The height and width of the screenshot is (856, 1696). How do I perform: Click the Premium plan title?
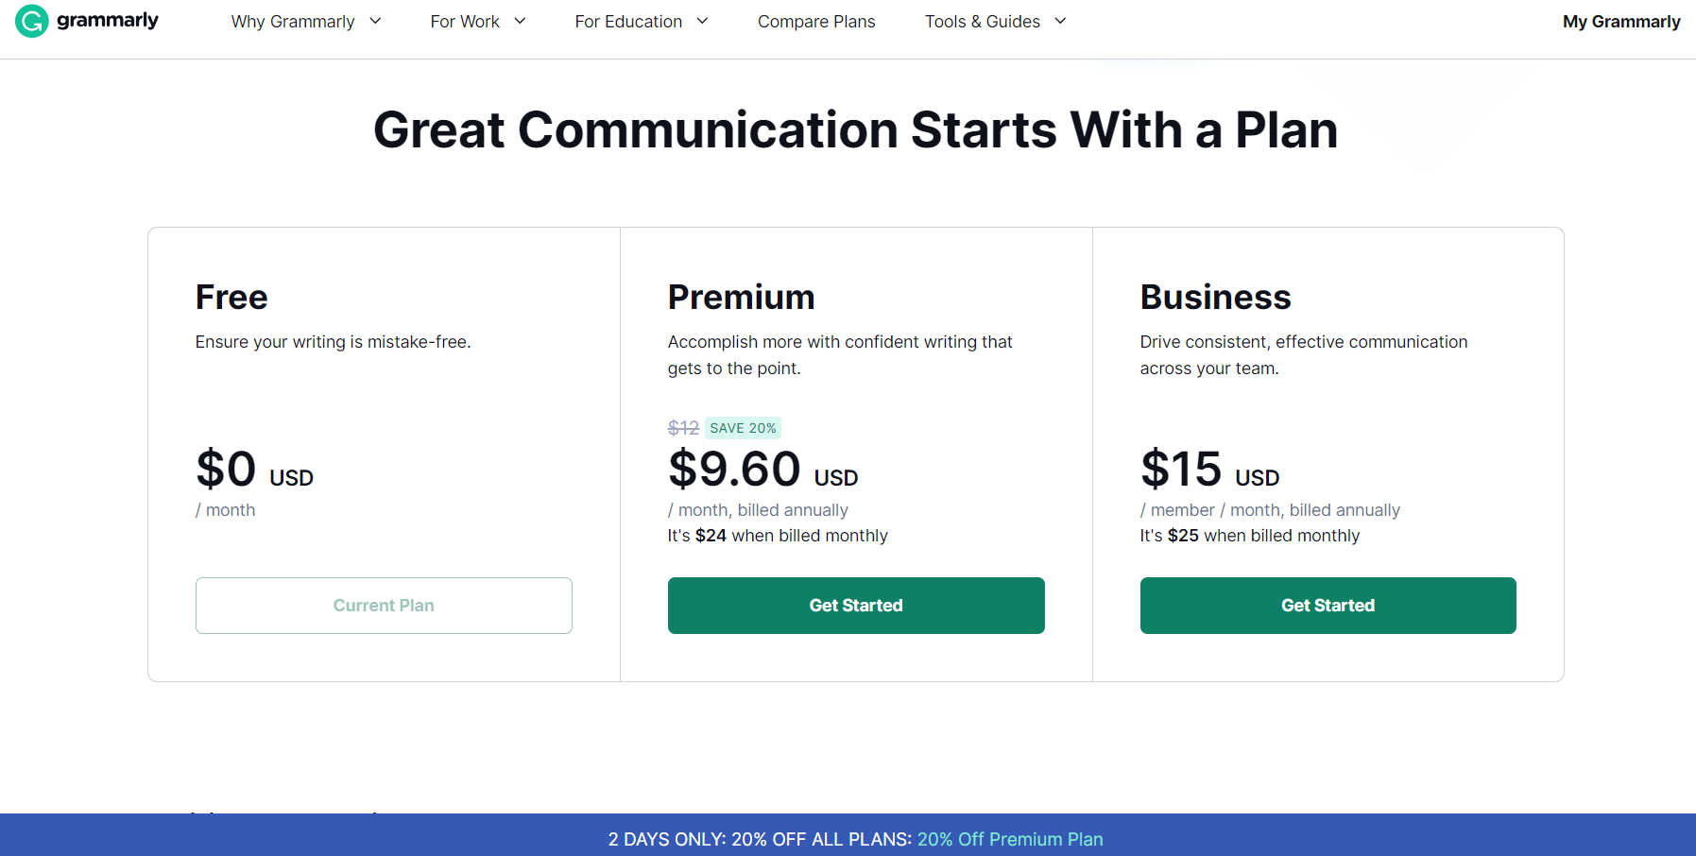tap(741, 297)
